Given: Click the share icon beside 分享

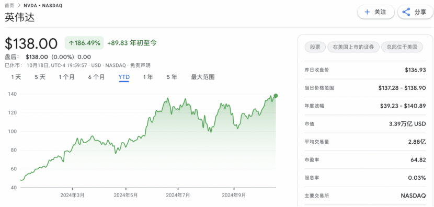Looking at the screenshot, I should coord(406,12).
